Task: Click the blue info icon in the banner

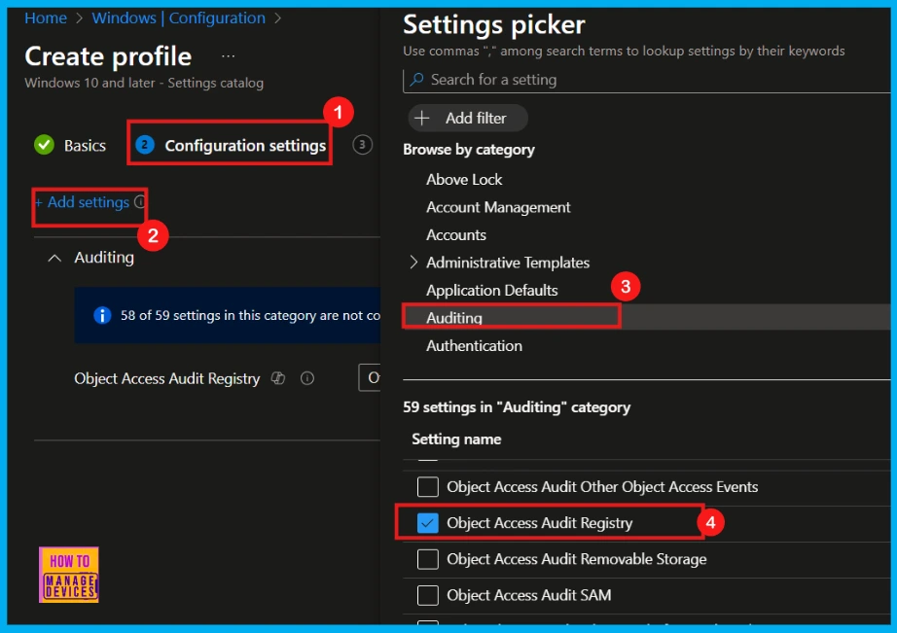Action: point(102,315)
